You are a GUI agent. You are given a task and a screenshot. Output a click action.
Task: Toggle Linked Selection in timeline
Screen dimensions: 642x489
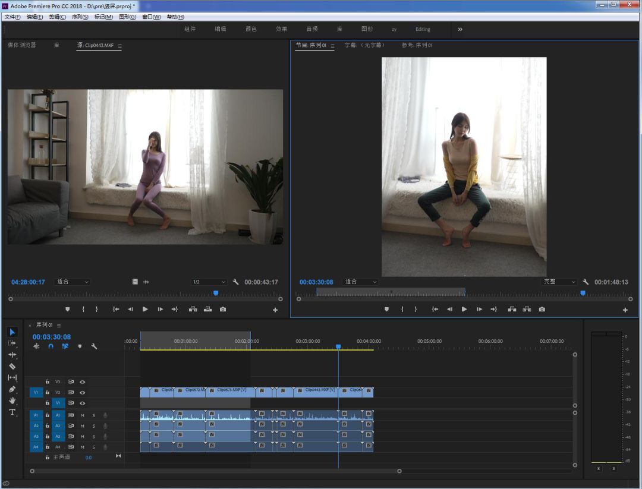pyautogui.click(x=65, y=346)
